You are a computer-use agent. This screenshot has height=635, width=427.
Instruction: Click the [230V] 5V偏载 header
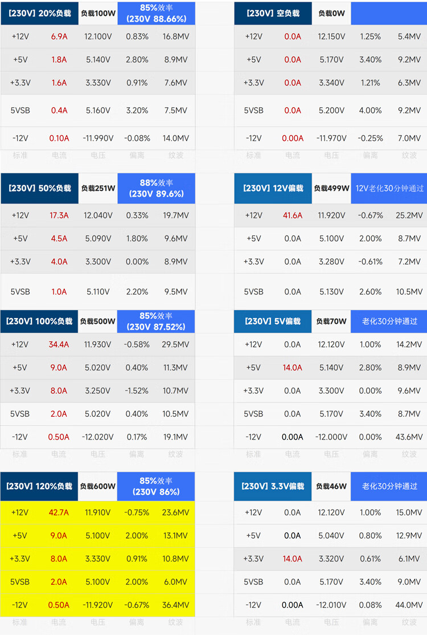(x=273, y=321)
